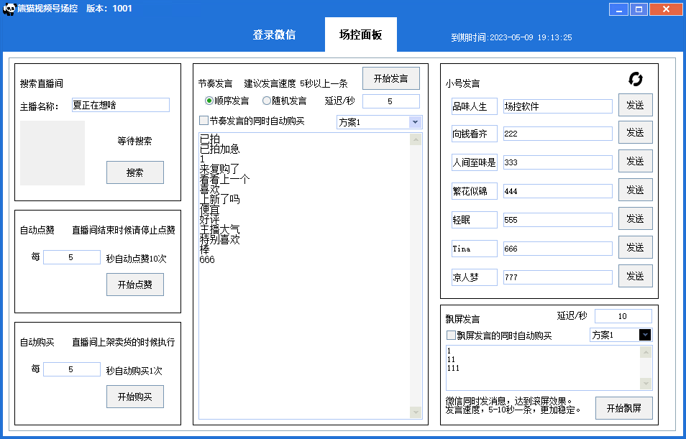
Task: Click the 主播名称 input field
Action: 120,105
